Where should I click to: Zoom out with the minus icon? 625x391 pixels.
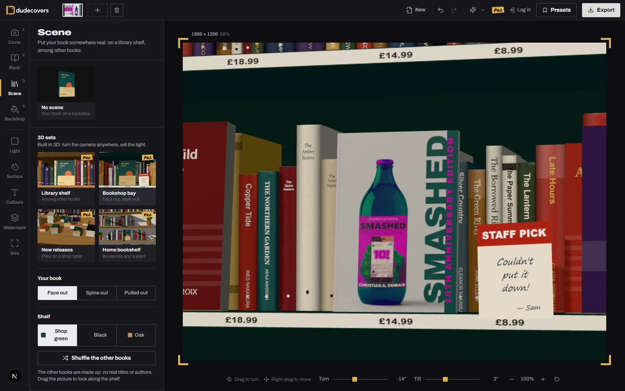click(x=512, y=379)
